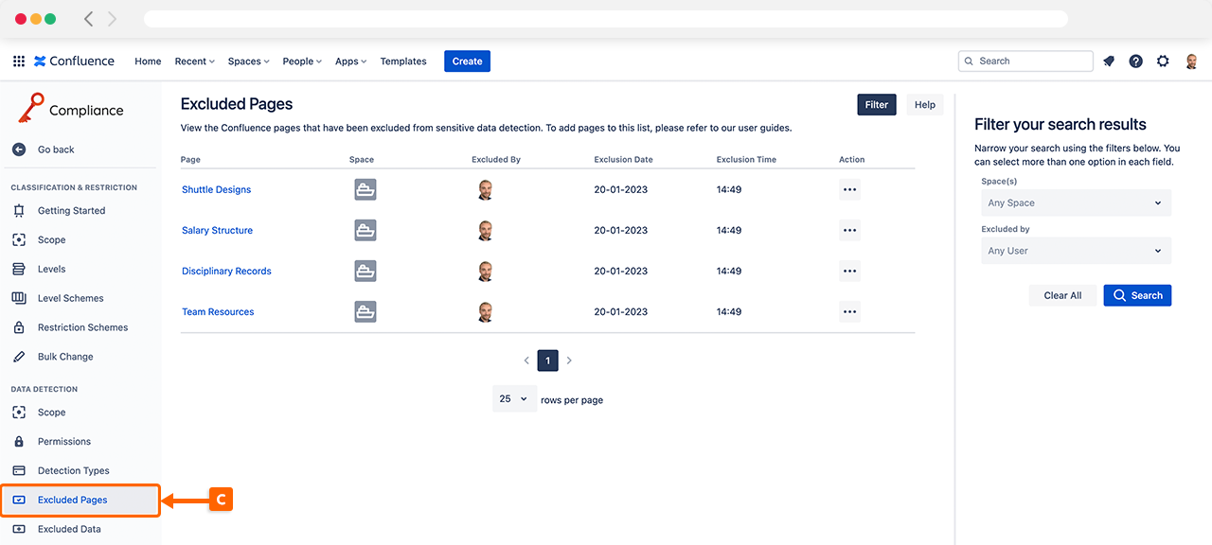This screenshot has height=545, width=1212.
Task: Open the actions menu for Team Resources row
Action: click(x=849, y=311)
